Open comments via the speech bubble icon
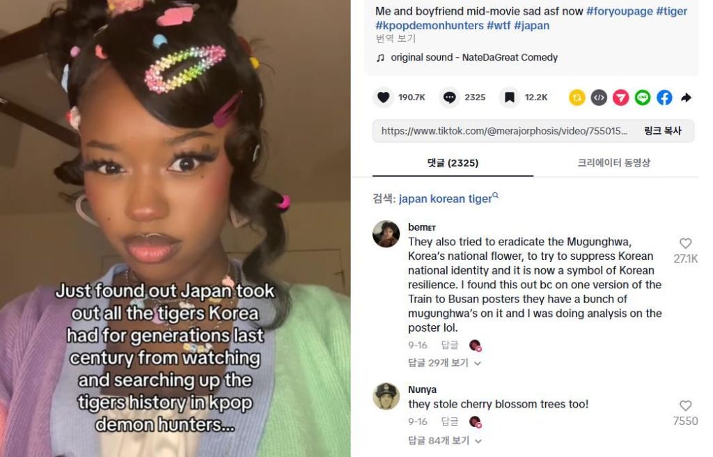The image size is (713, 457). coord(449,98)
